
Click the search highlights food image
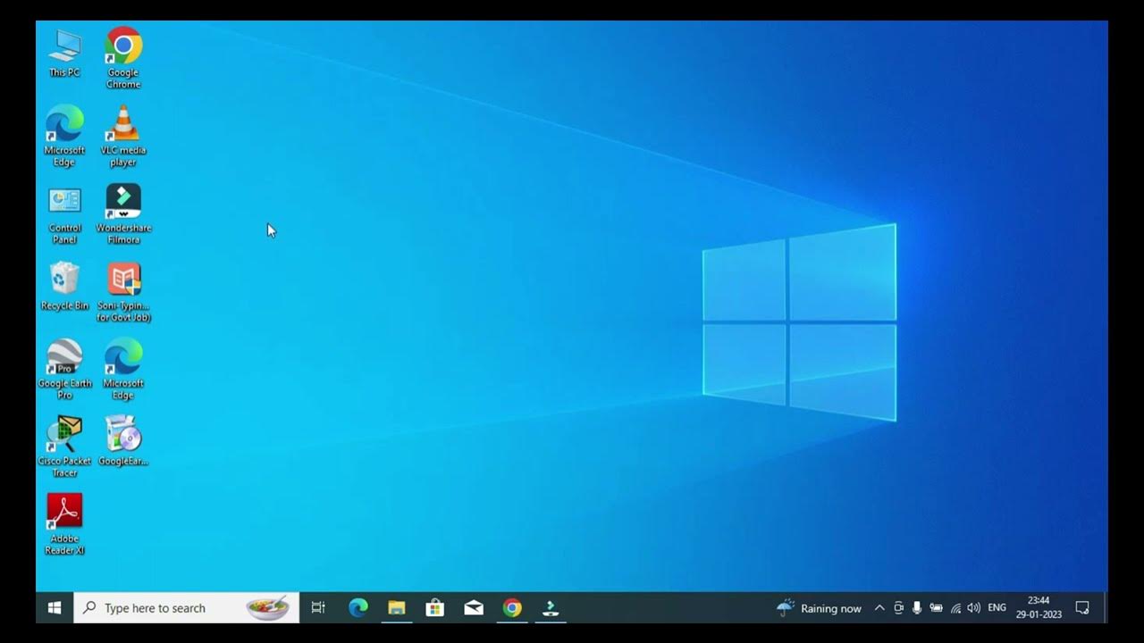pyautogui.click(x=268, y=608)
